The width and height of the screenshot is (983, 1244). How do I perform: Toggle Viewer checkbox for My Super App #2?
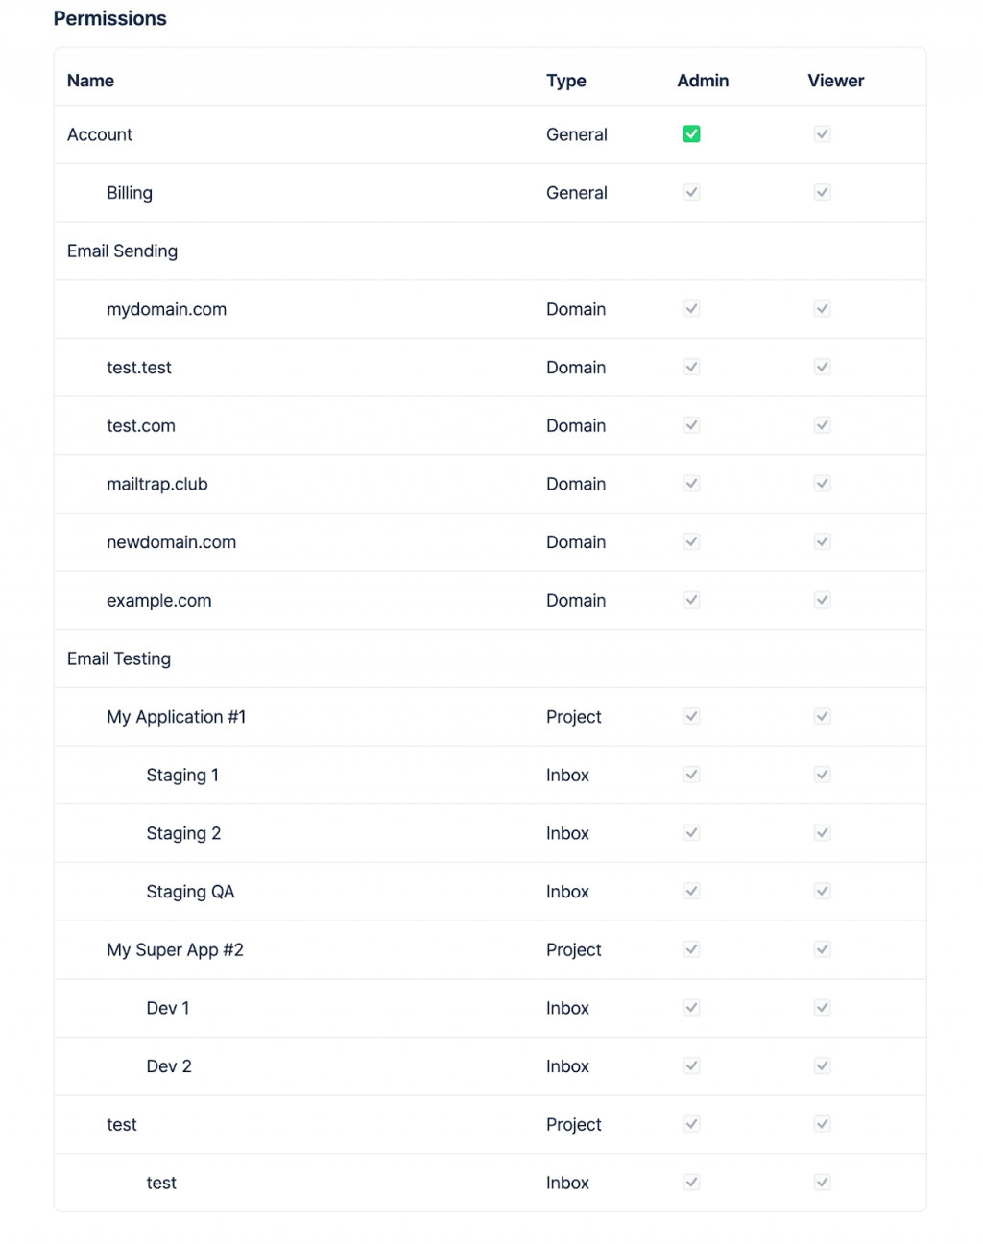[823, 950]
